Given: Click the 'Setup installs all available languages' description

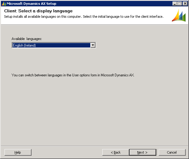Looking at the screenshot, I should pos(84,17).
